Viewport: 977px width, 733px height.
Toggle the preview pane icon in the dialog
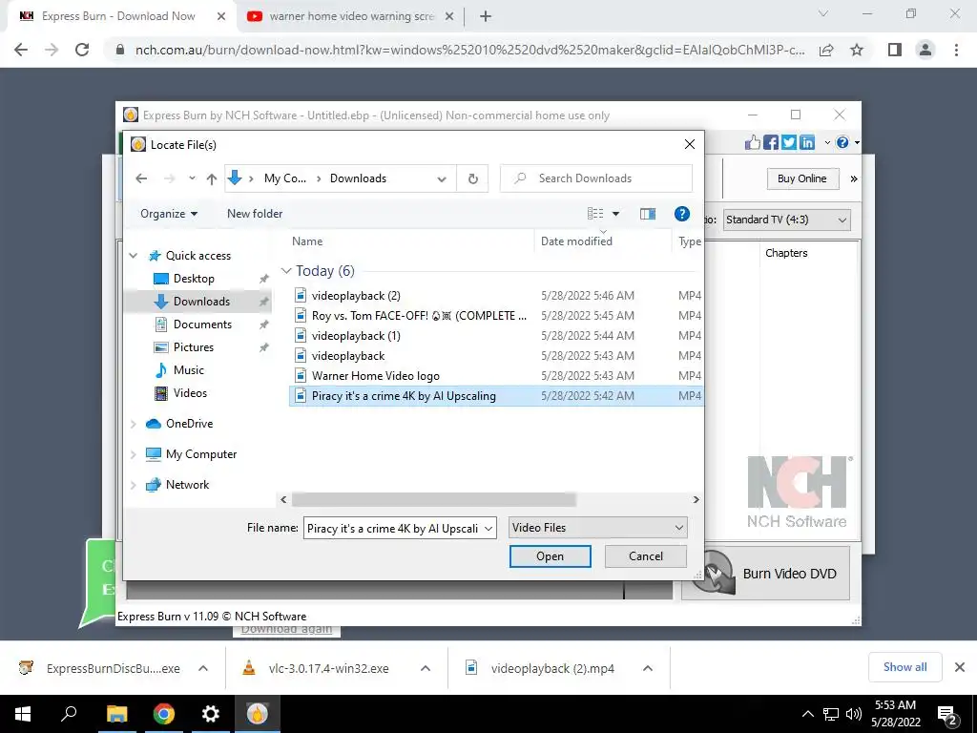click(x=648, y=214)
